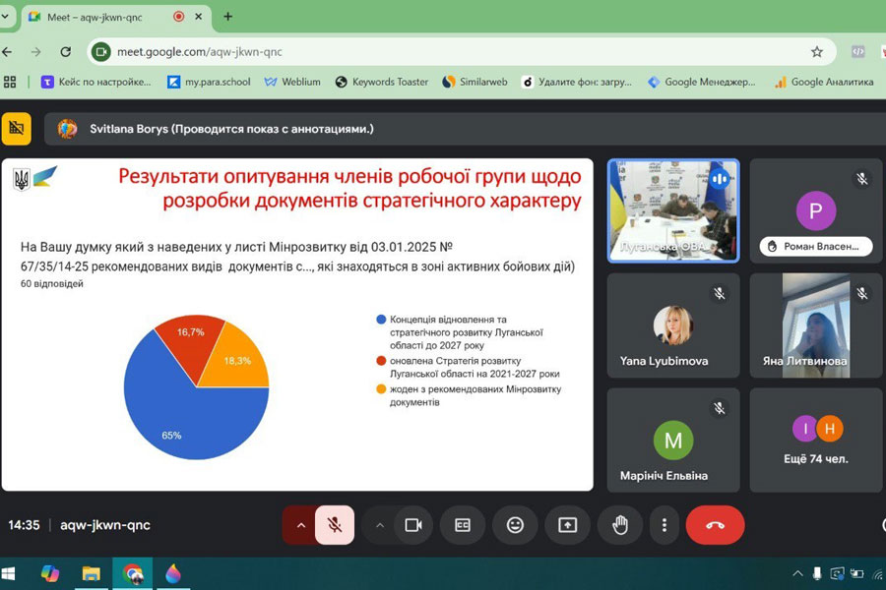Open the Google Аналитика bookmark
This screenshot has width=886, height=590.
click(824, 82)
